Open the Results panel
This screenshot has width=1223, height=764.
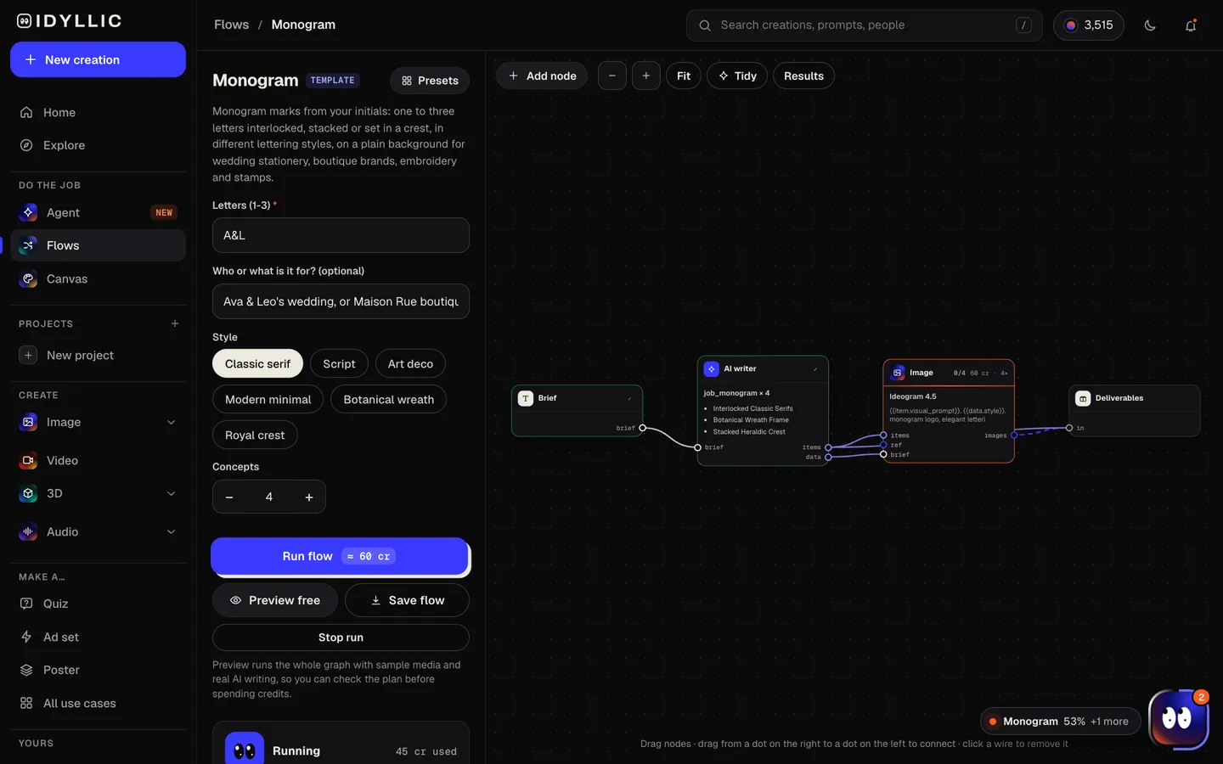click(803, 76)
